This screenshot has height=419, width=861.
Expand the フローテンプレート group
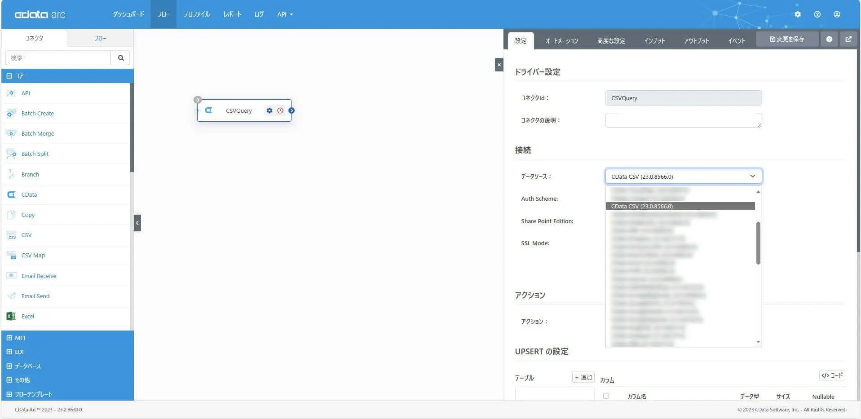click(x=9, y=394)
